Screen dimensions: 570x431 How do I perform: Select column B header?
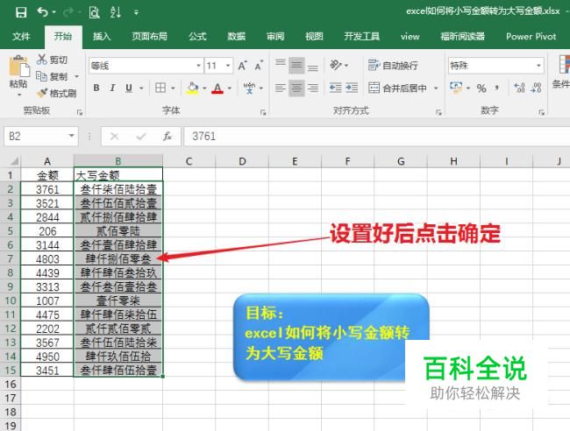pyautogui.click(x=118, y=161)
